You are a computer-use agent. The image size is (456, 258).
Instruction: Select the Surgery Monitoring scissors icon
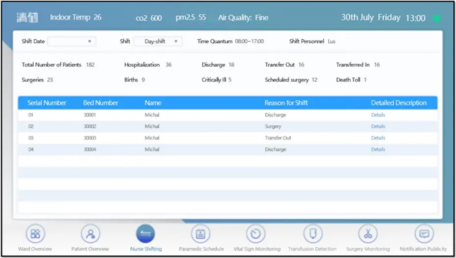tap(368, 234)
